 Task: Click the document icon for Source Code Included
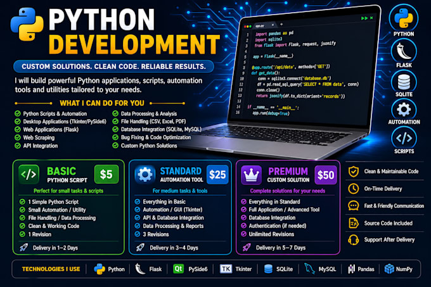pos(354,223)
